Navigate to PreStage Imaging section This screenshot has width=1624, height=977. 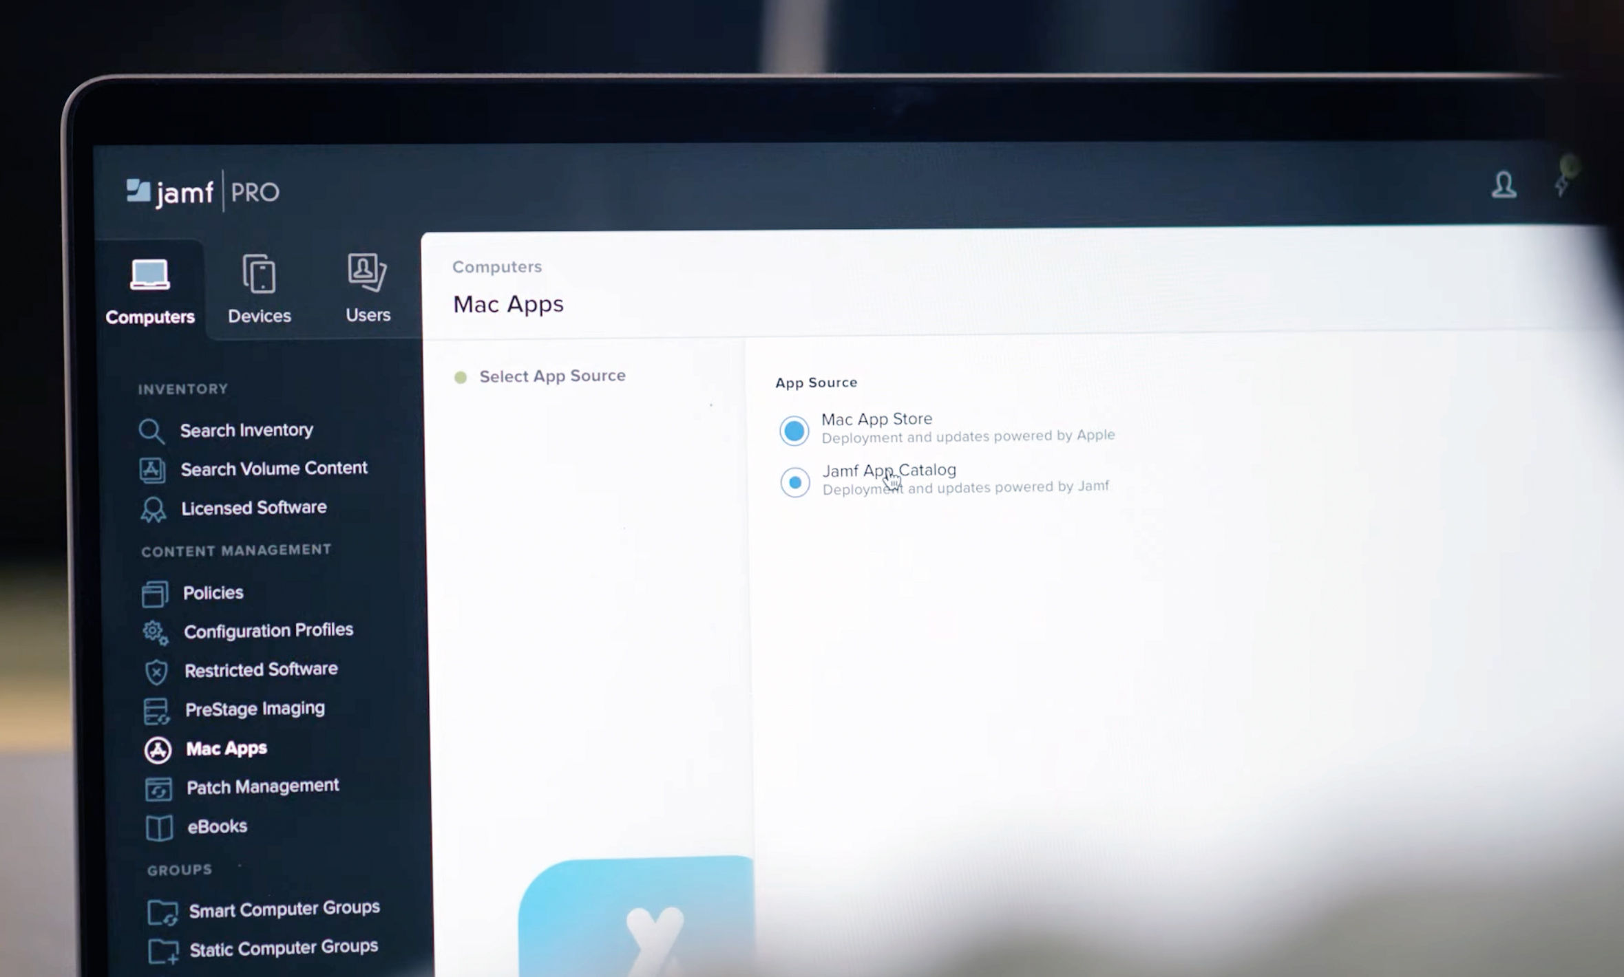pos(254,709)
